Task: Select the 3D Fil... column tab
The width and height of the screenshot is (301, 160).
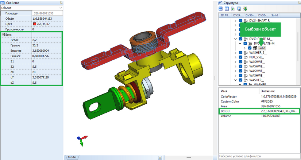Action: pos(225,16)
